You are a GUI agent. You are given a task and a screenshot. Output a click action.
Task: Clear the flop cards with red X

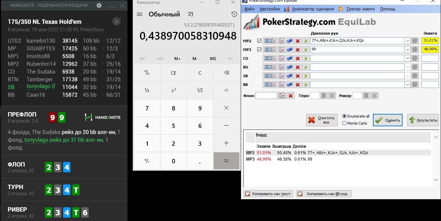[x=290, y=96]
